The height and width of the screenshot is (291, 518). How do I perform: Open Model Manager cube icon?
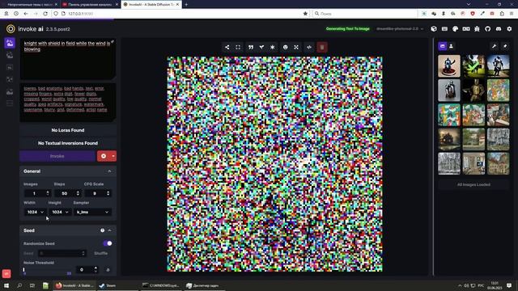[434, 29]
